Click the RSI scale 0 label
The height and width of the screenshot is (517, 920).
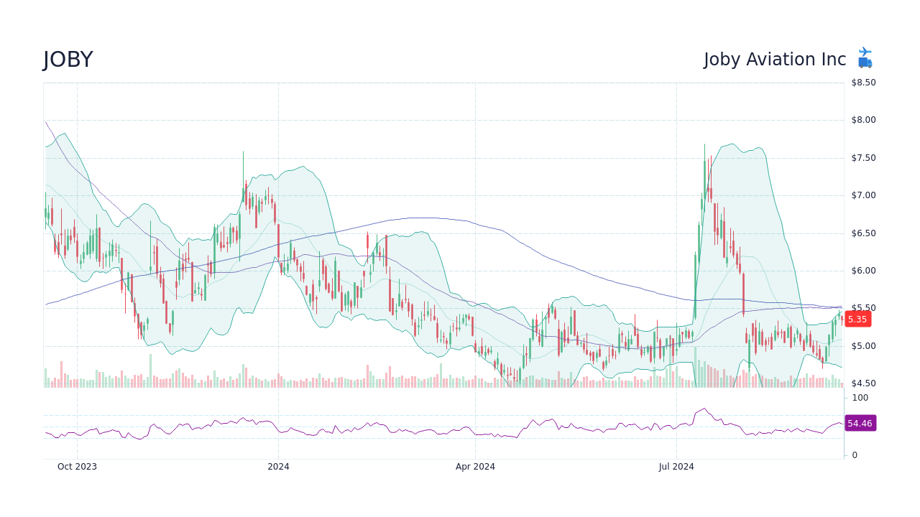coord(855,455)
